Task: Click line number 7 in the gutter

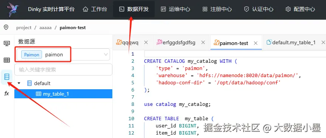Action: pyautogui.click(x=133, y=97)
